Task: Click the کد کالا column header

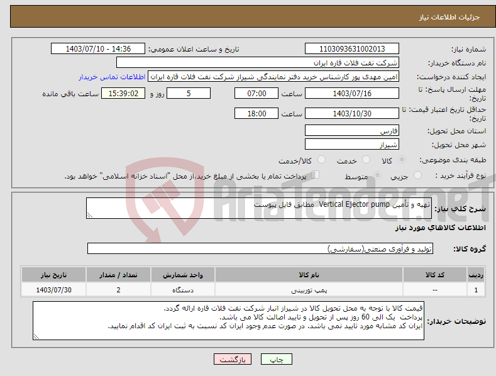Action: click(434, 275)
